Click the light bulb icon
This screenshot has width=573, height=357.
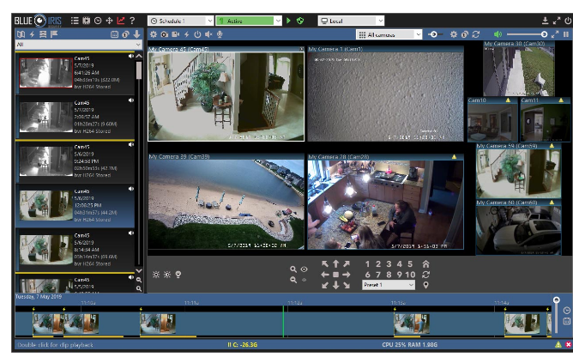(178, 275)
